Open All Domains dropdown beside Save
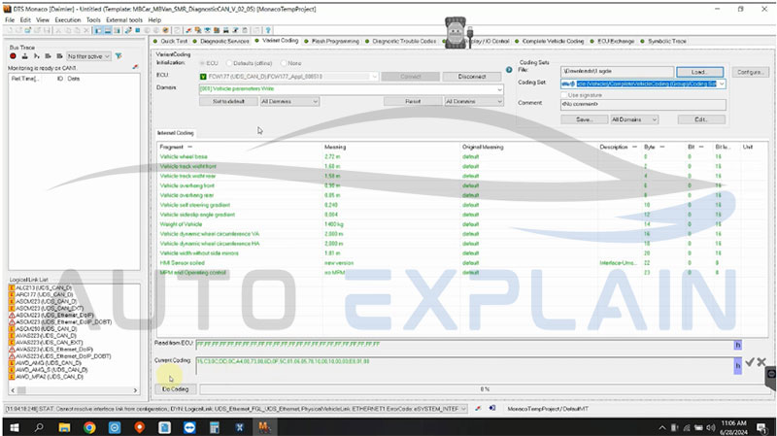 (x=634, y=119)
